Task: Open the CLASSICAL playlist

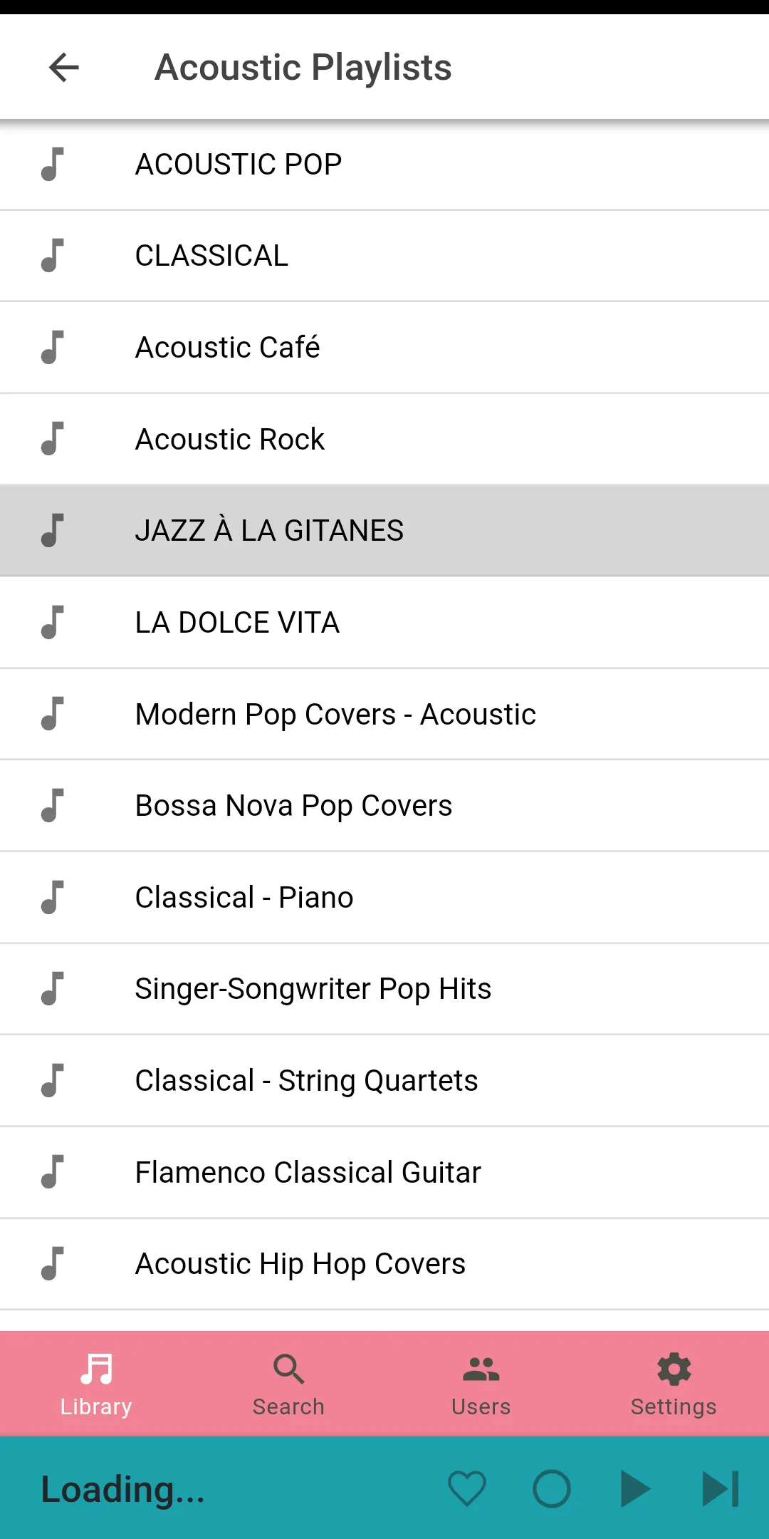Action: [x=384, y=256]
